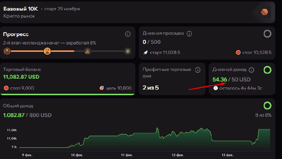Open the Прогресс info icon
The height and width of the screenshot is (159, 282).
pyautogui.click(x=128, y=34)
